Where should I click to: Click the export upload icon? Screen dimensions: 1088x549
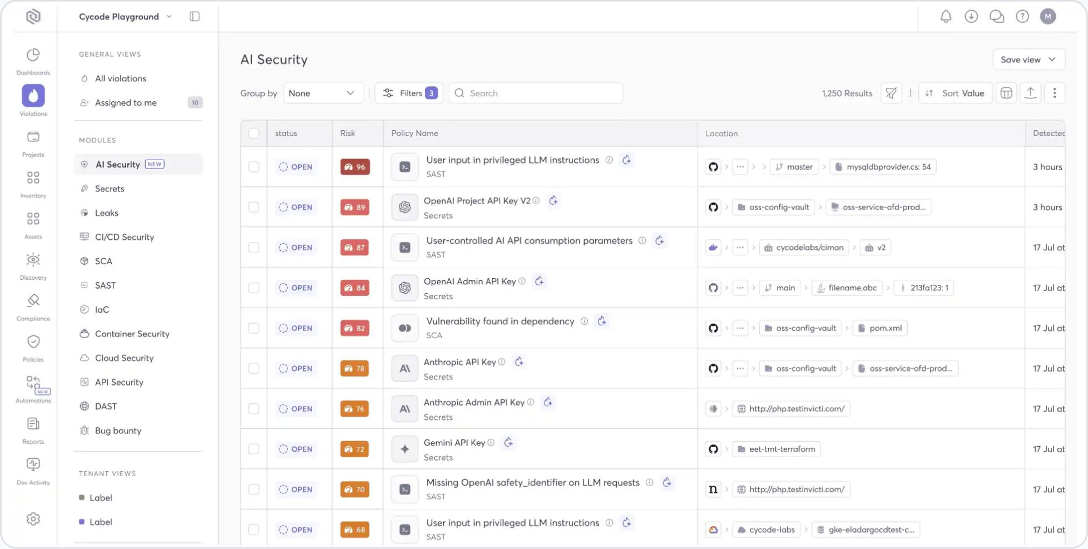(x=1030, y=93)
